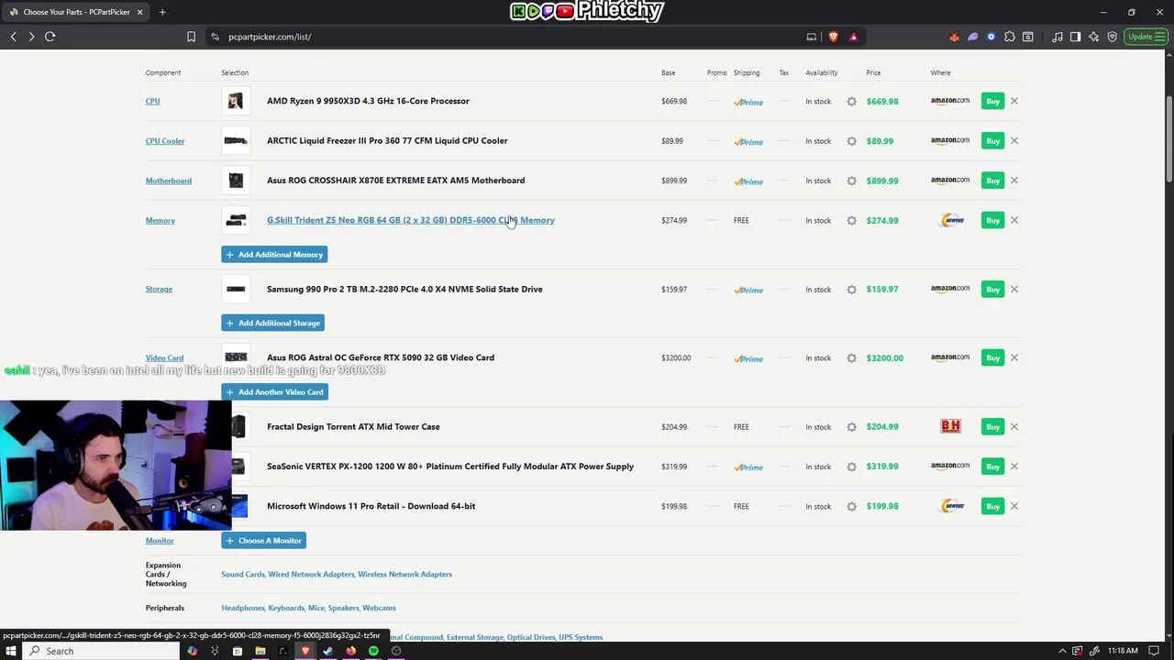
Task: Open AMD Ryzen 9 9950X3D product link
Action: tap(368, 101)
